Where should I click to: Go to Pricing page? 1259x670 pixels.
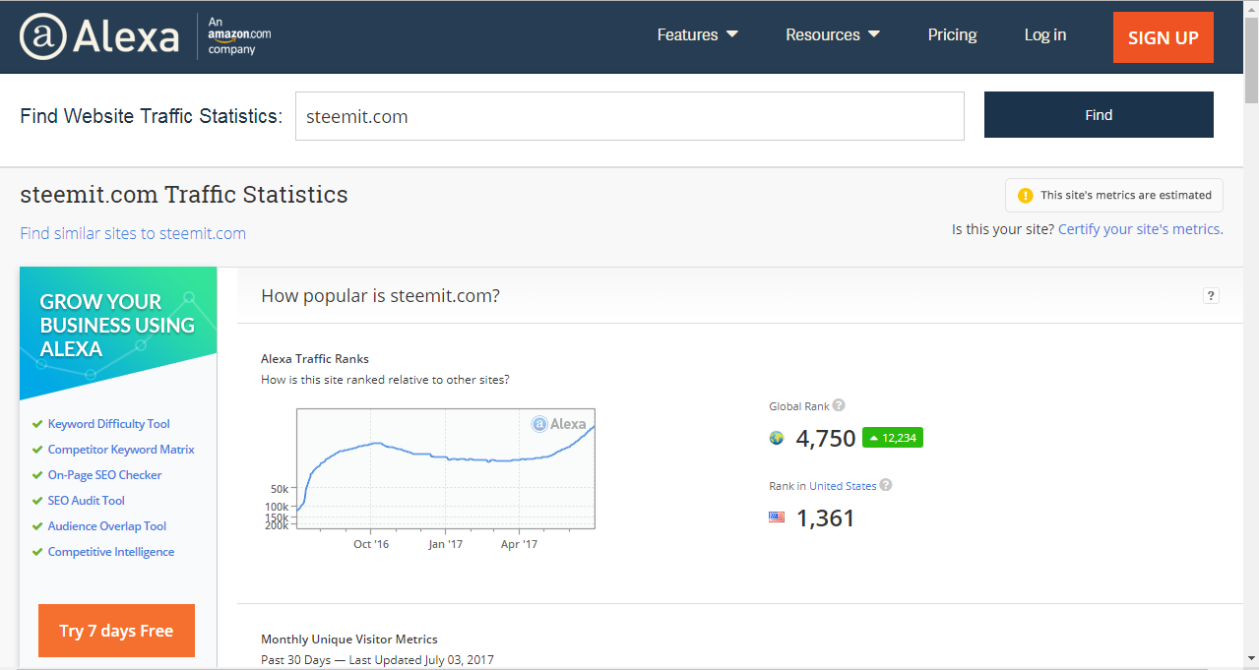[952, 34]
